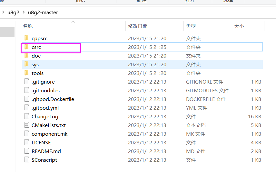
Task: Click the .gitmodules file icon
Action: (x=27, y=90)
